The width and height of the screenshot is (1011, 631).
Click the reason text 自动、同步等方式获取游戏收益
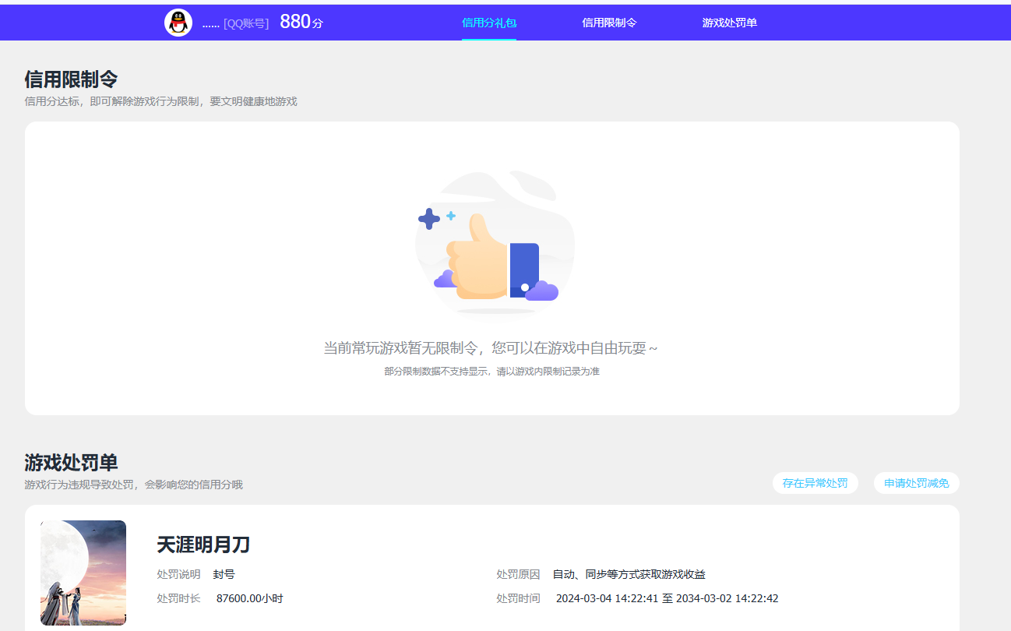coord(629,574)
